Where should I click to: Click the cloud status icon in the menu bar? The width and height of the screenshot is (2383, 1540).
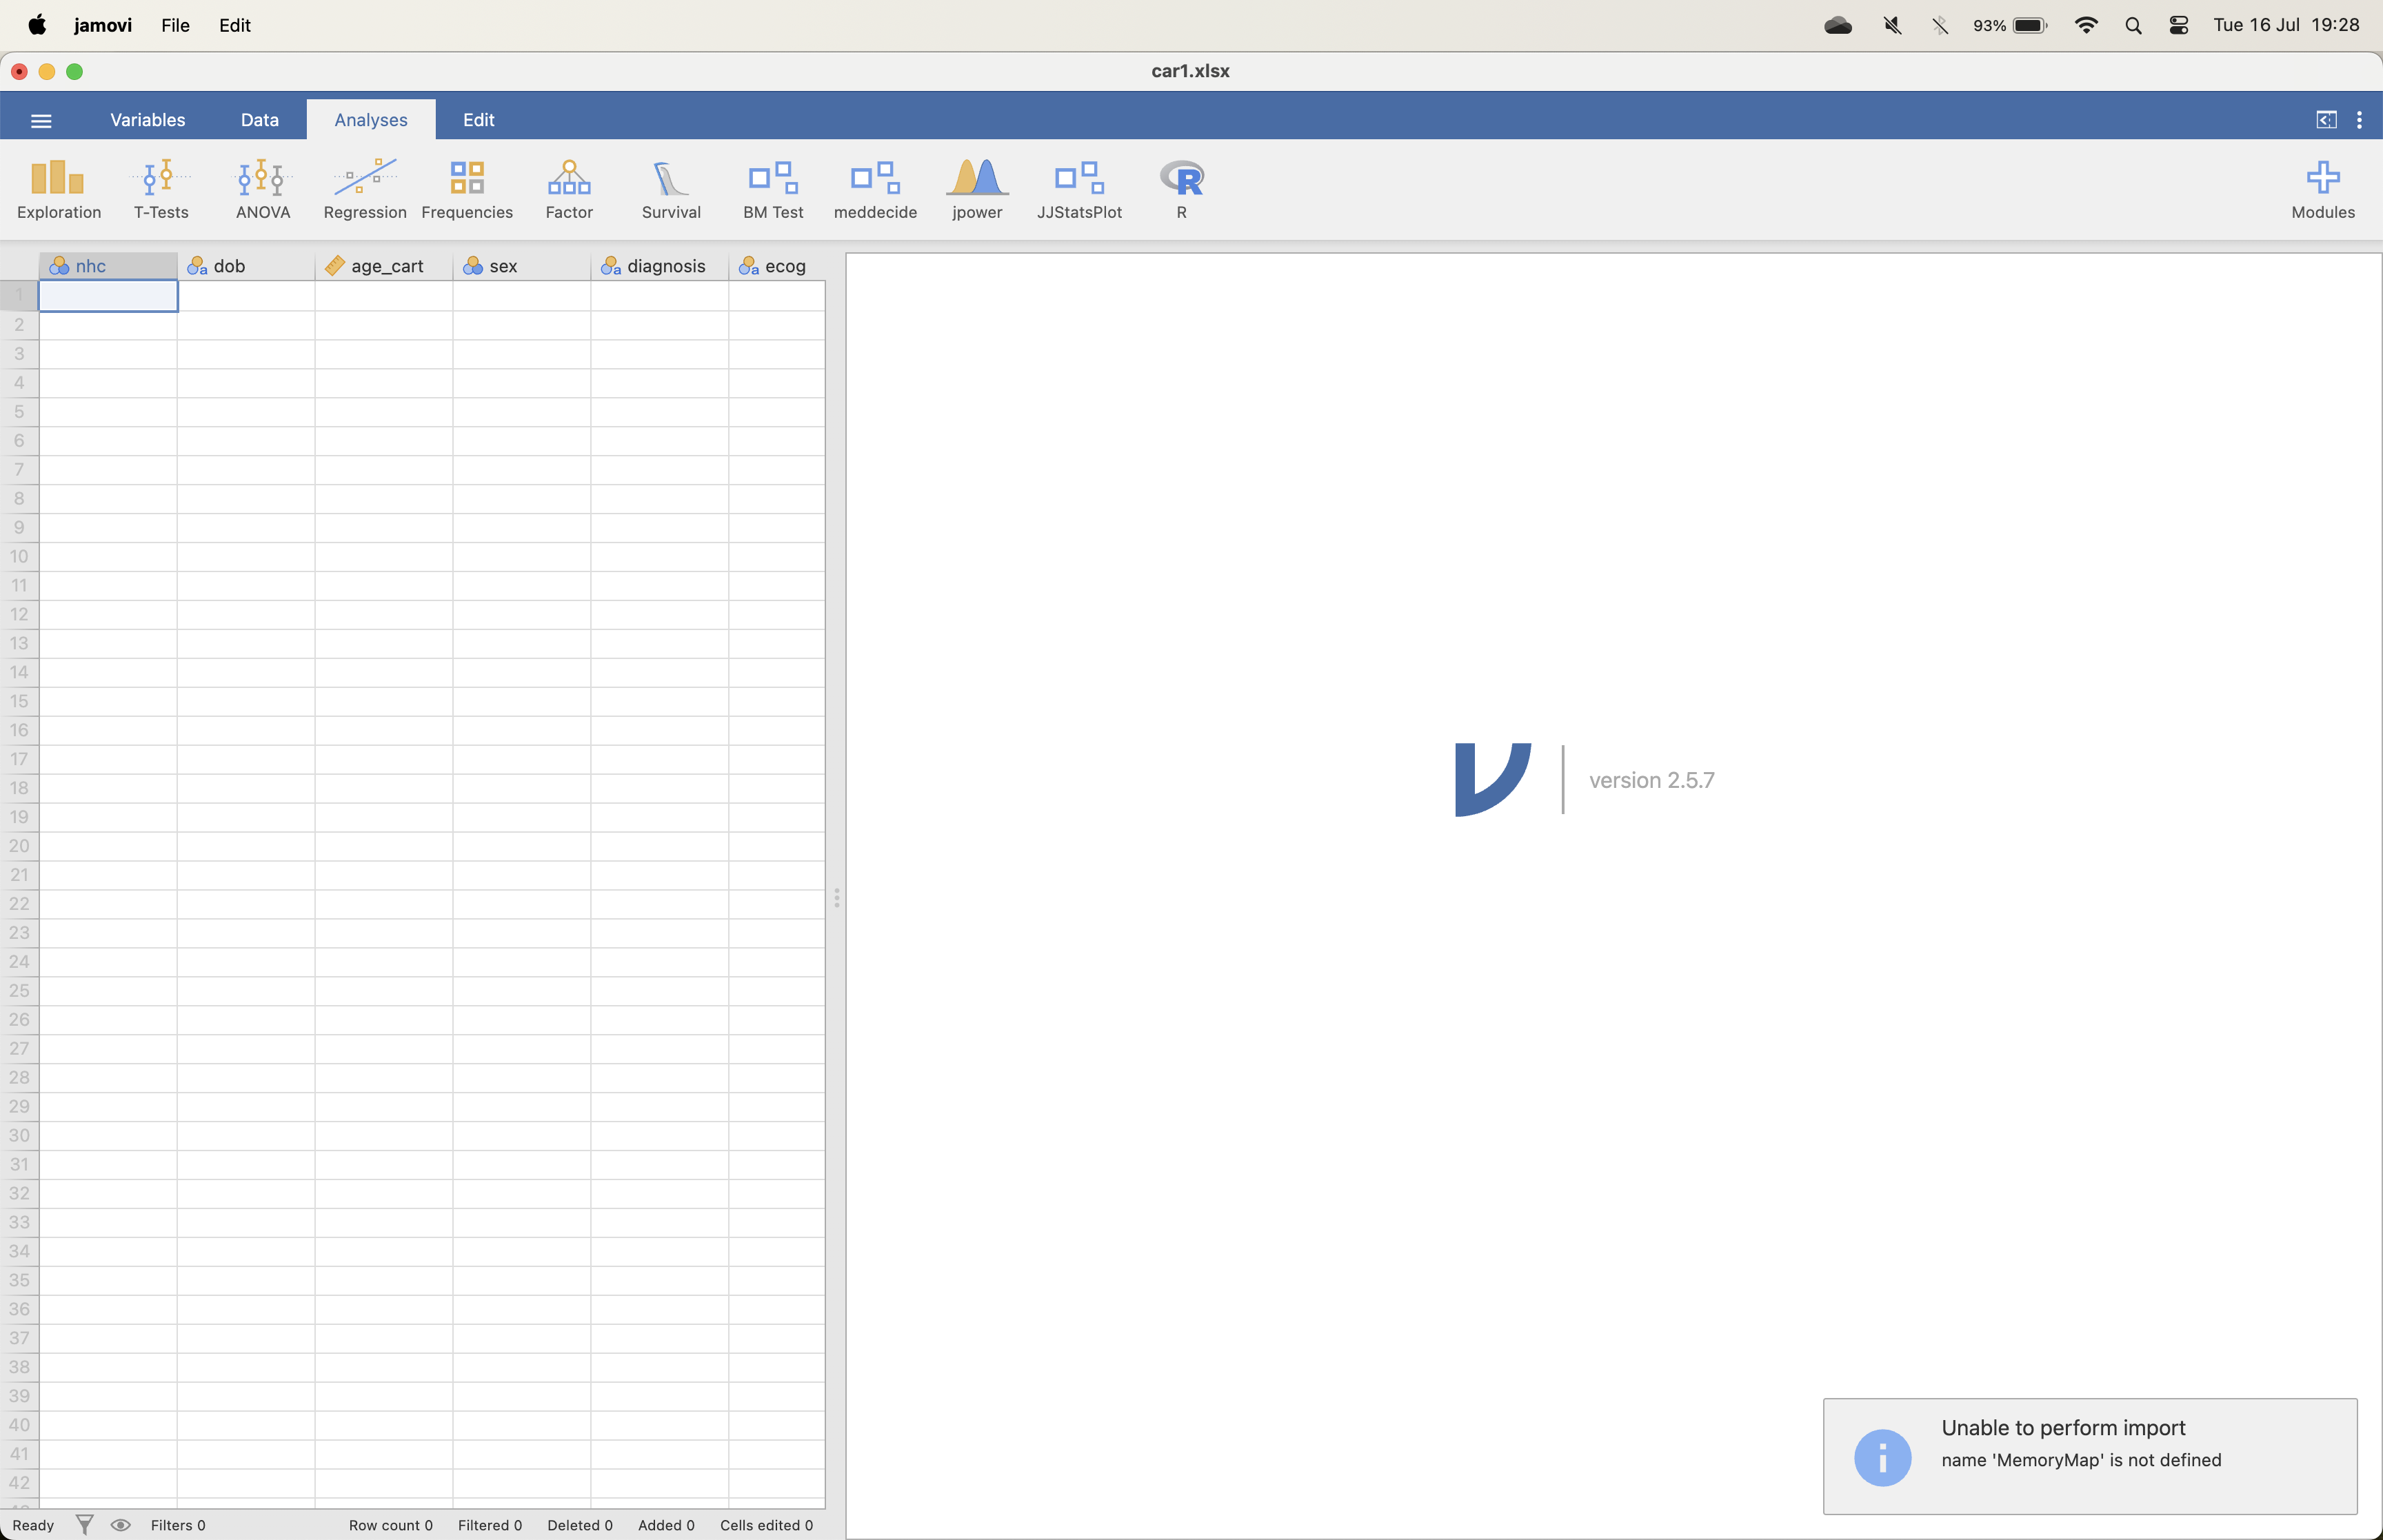(1838, 25)
